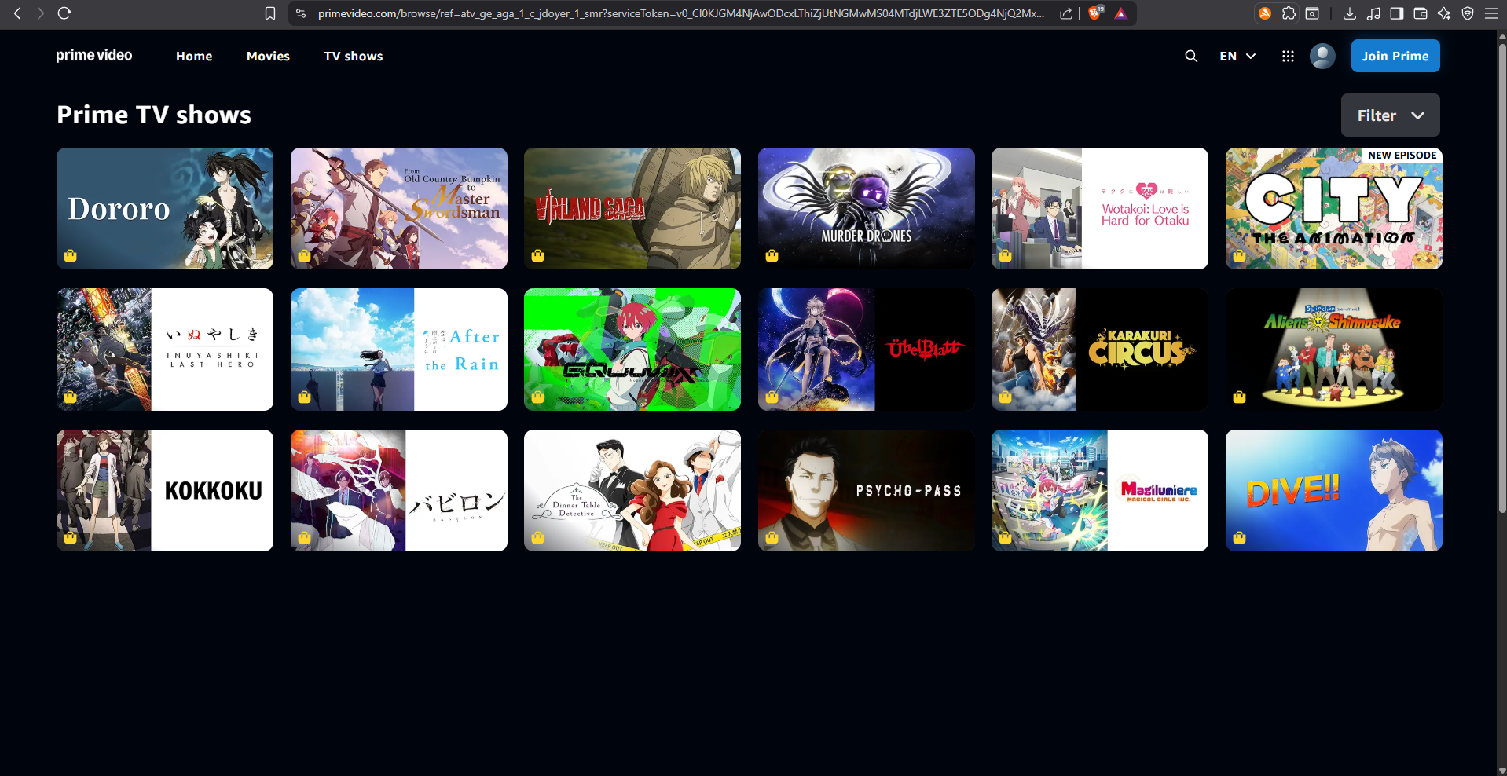The width and height of the screenshot is (1507, 776).
Task: Open the DIVE!! card
Action: (x=1334, y=490)
